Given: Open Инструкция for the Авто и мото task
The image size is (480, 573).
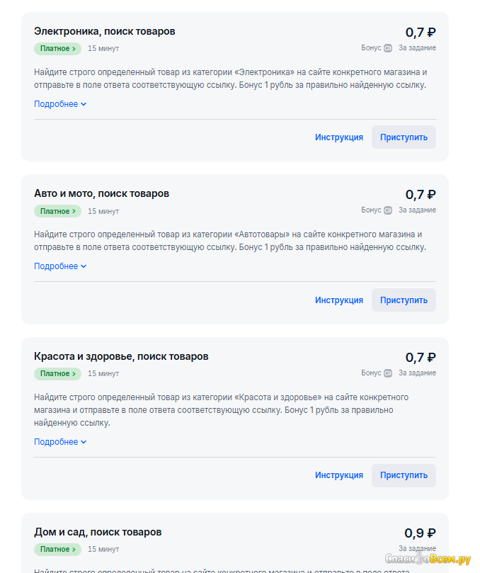Looking at the screenshot, I should [339, 300].
